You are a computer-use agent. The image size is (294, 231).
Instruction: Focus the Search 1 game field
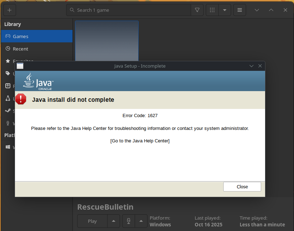pyautogui.click(x=129, y=10)
